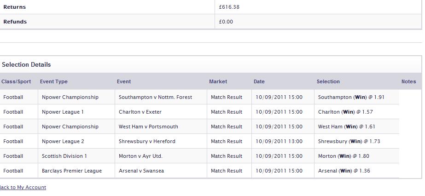Click the Market column header
This screenshot has height=196, width=425.
click(218, 81)
